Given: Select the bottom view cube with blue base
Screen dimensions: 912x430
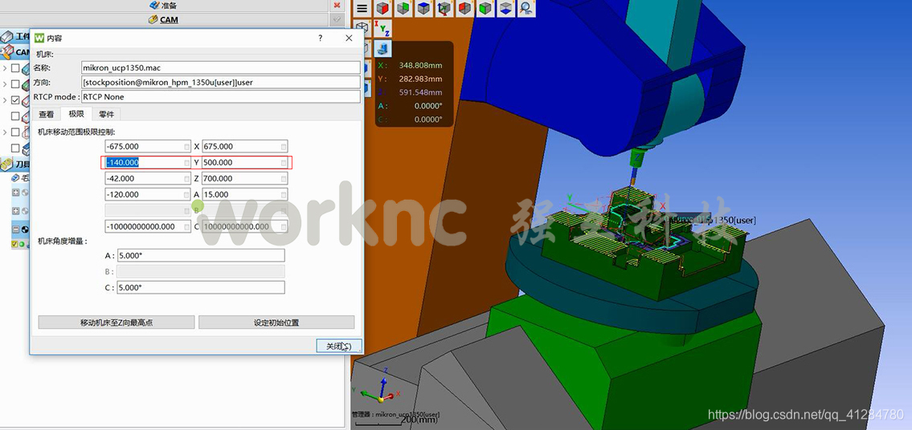Looking at the screenshot, I should (506, 8).
